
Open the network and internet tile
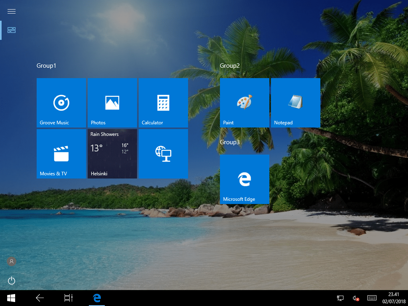pos(163,153)
